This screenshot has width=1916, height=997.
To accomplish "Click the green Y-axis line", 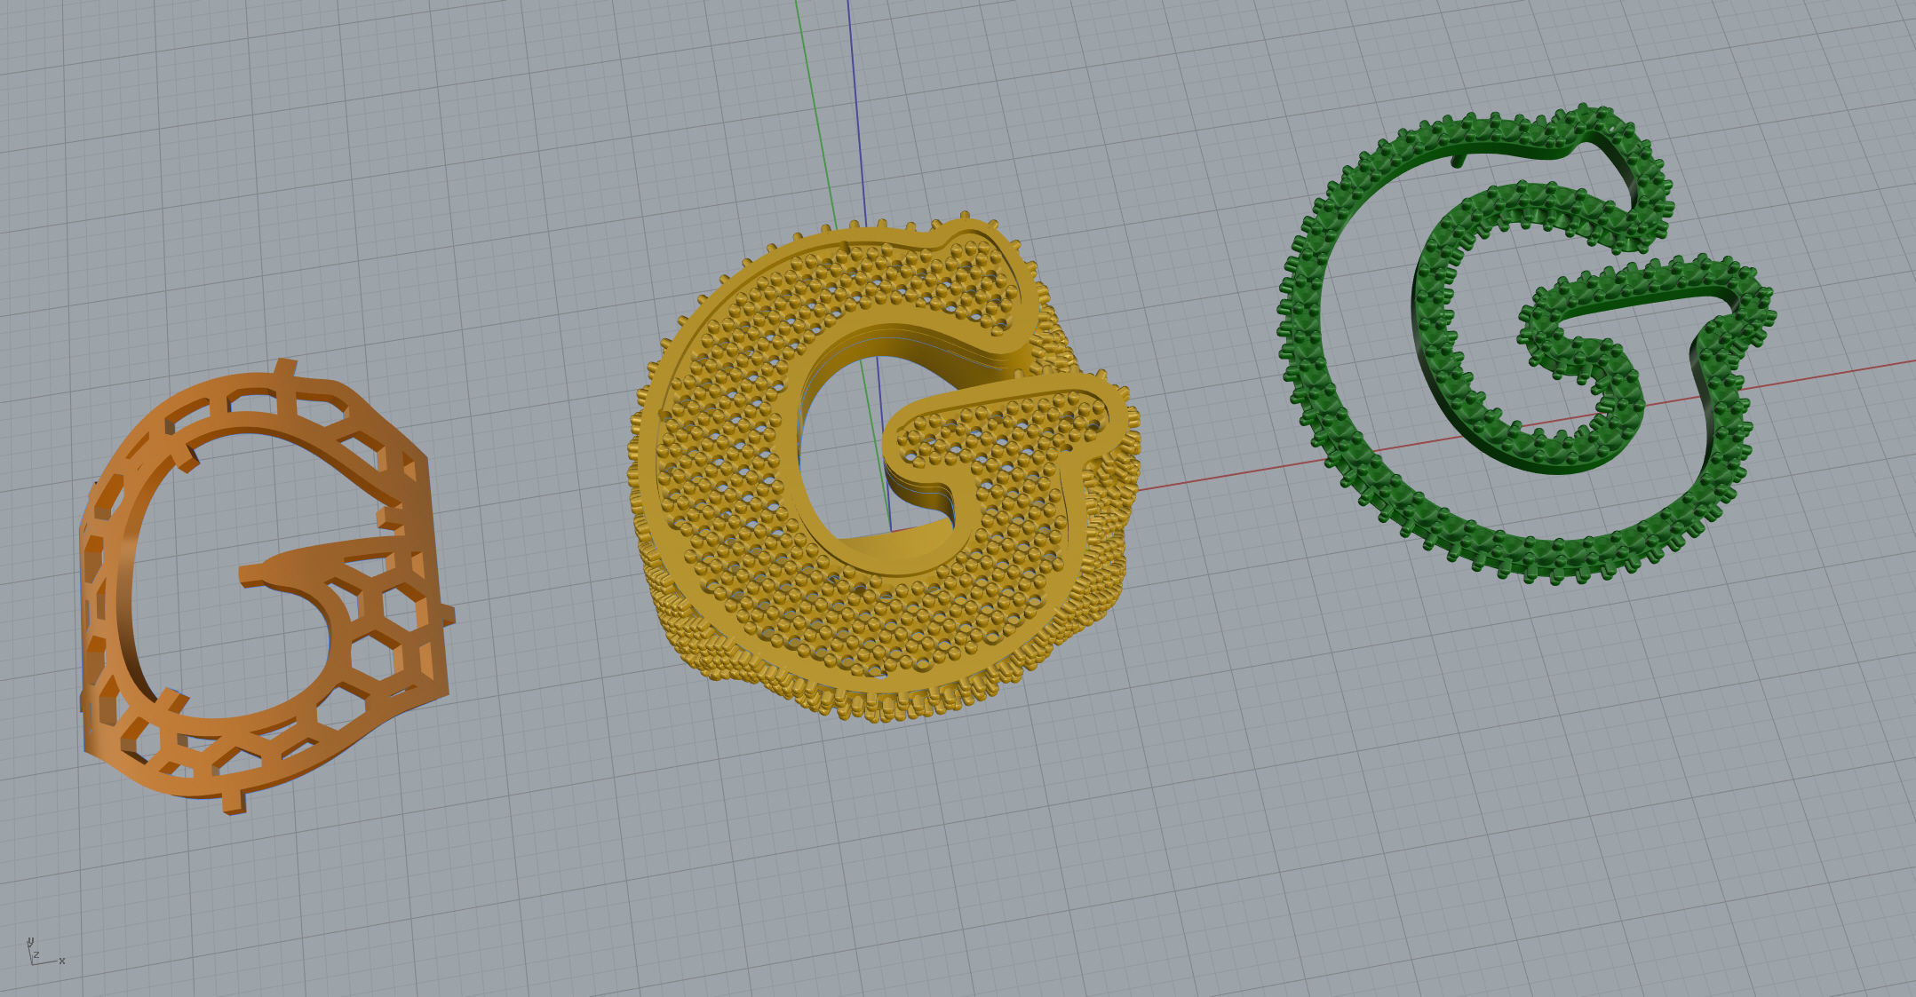I will tap(815, 115).
